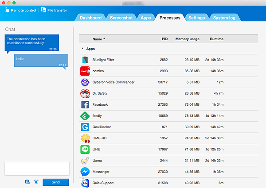Image resolution: width=266 pixels, height=188 pixels.
Task: Click the LINE app icon
Action: (85, 150)
